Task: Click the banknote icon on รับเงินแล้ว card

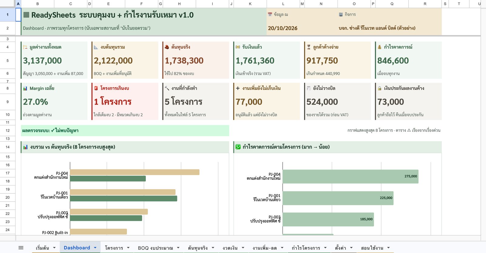Action: (x=238, y=47)
